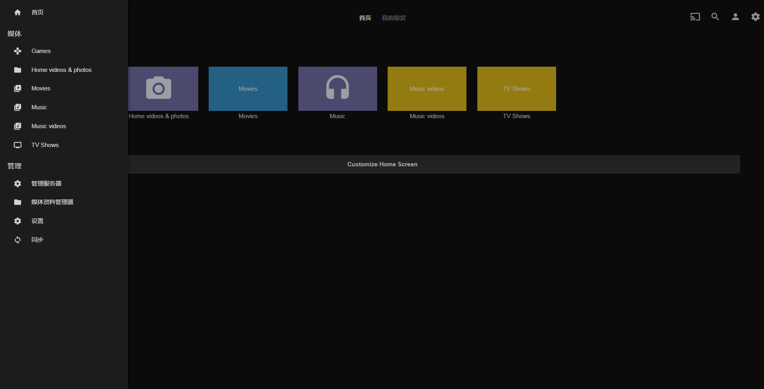
Task: Click the Customize Home Screen button
Action: [x=434, y=164]
